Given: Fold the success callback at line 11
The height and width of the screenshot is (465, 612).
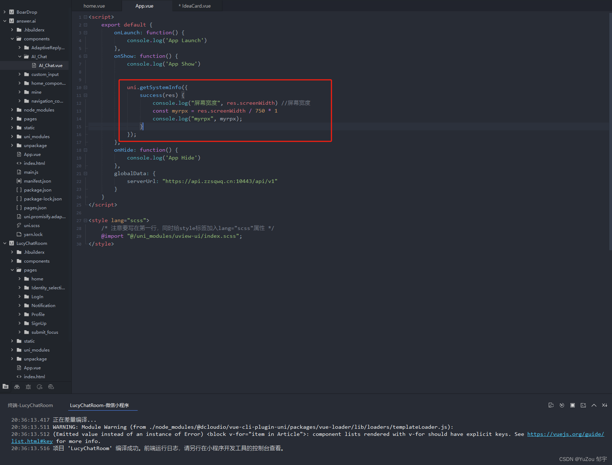Looking at the screenshot, I should [85, 95].
